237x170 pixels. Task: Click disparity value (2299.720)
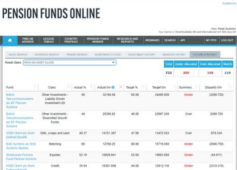tap(216, 95)
